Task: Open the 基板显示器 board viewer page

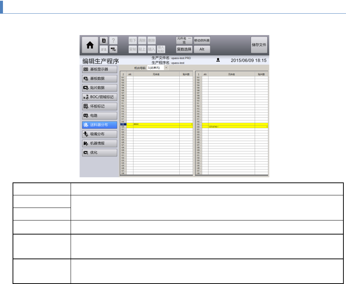Action: tap(99, 69)
